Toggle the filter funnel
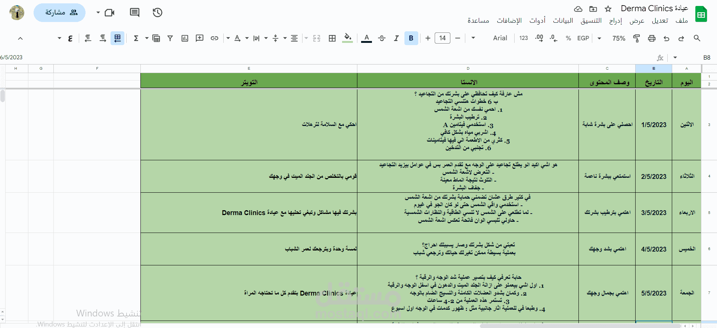This screenshot has height=328, width=717. [x=170, y=38]
